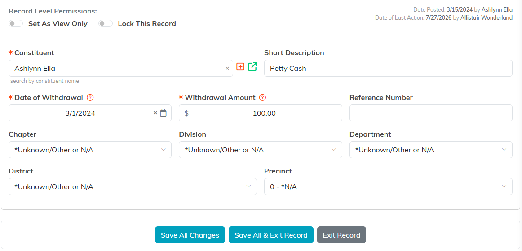This screenshot has width=522, height=251.
Task: Open the District dropdown
Action: (133, 186)
